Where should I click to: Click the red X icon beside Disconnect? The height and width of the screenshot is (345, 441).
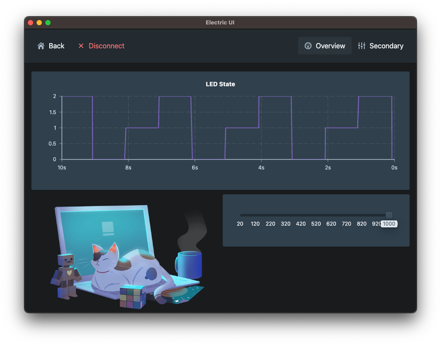tap(81, 46)
